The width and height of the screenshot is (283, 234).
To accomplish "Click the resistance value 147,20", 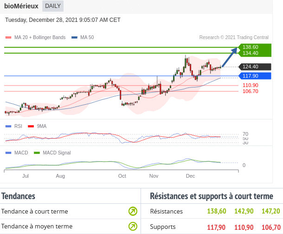I will tap(271, 211).
